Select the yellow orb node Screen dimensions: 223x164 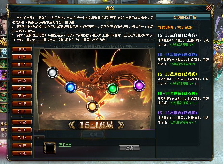point(92,106)
